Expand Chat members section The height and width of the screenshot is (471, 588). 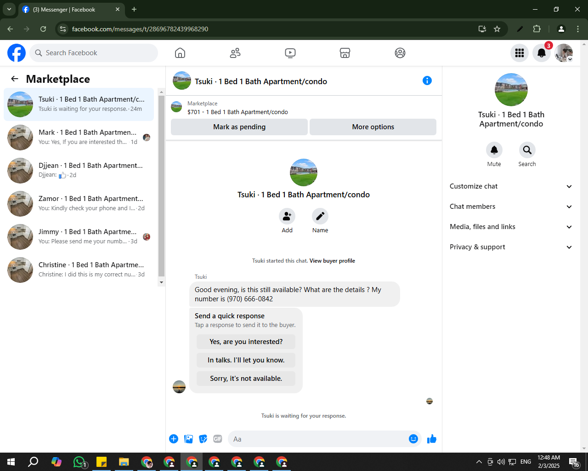click(x=511, y=207)
